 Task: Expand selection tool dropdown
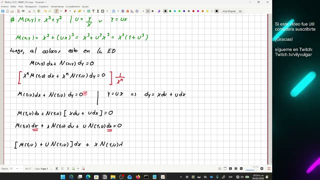click(x=118, y=11)
